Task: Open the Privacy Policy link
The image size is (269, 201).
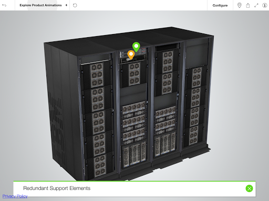Action: (x=15, y=196)
